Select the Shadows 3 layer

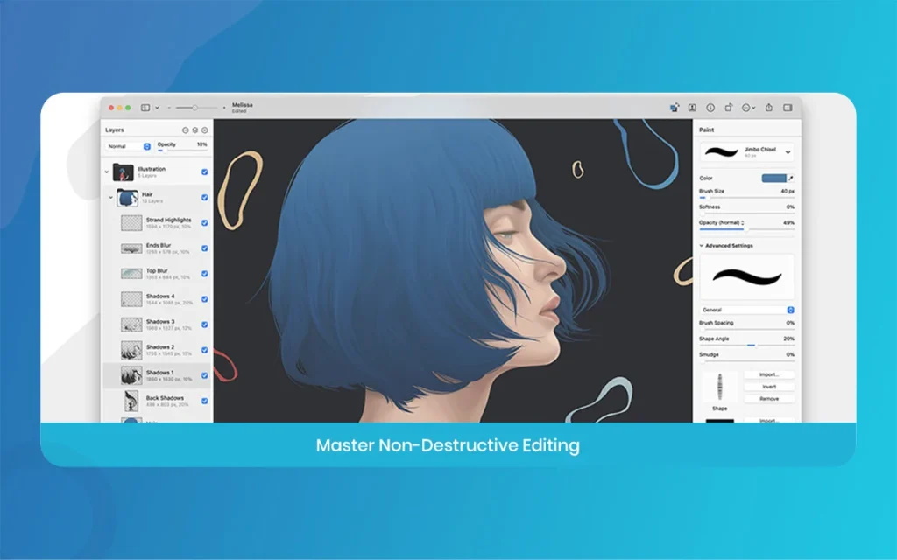(157, 325)
